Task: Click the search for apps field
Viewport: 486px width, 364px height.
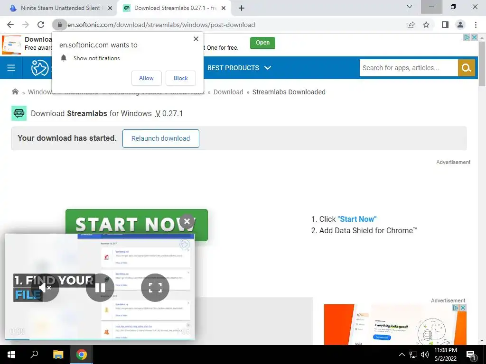Action: point(409,68)
